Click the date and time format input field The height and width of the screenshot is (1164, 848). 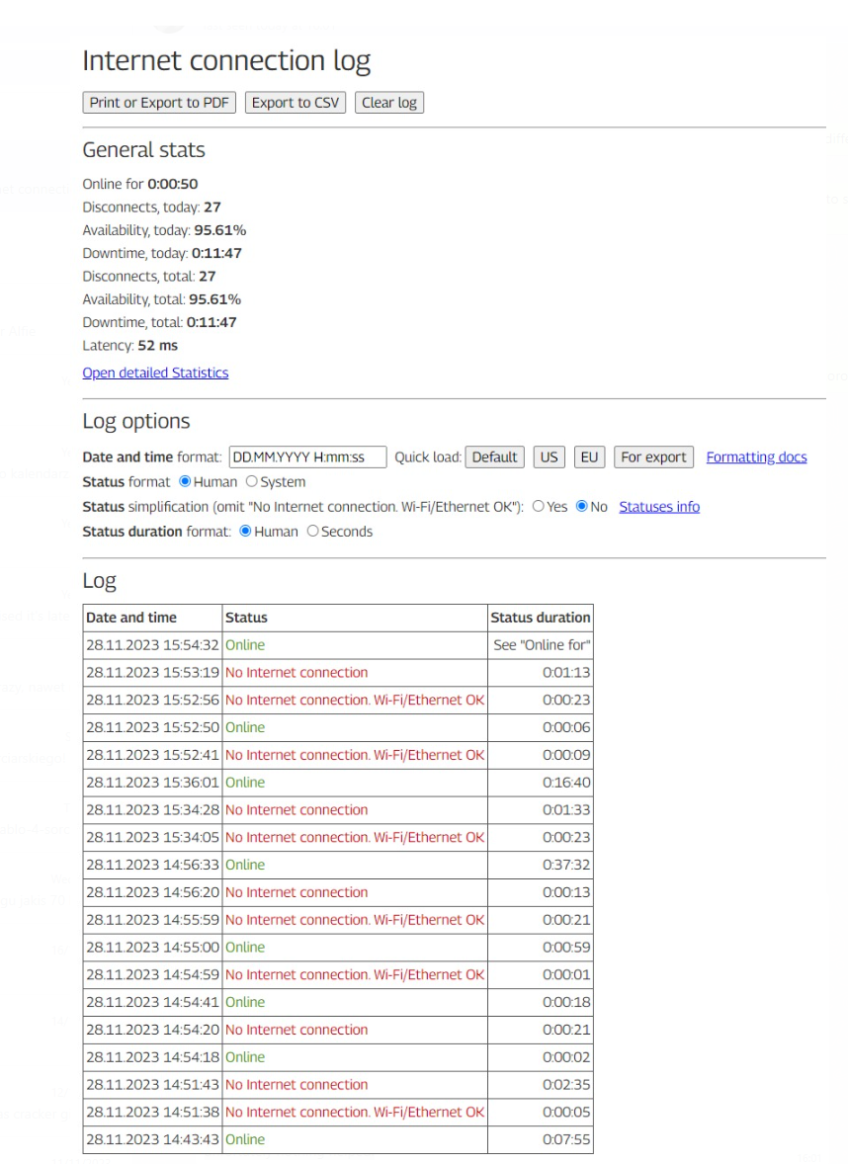(308, 457)
